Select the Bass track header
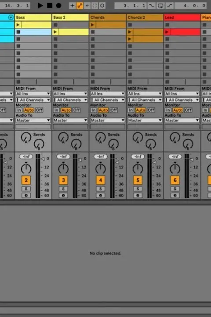Viewport: 211px width, 317px height. [33, 17]
